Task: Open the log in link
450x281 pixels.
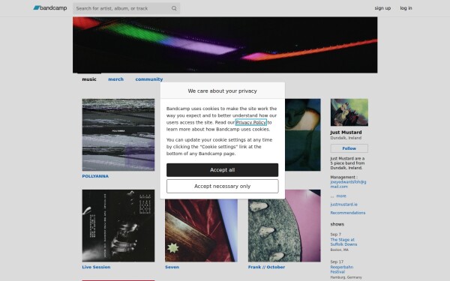Action: tap(406, 8)
